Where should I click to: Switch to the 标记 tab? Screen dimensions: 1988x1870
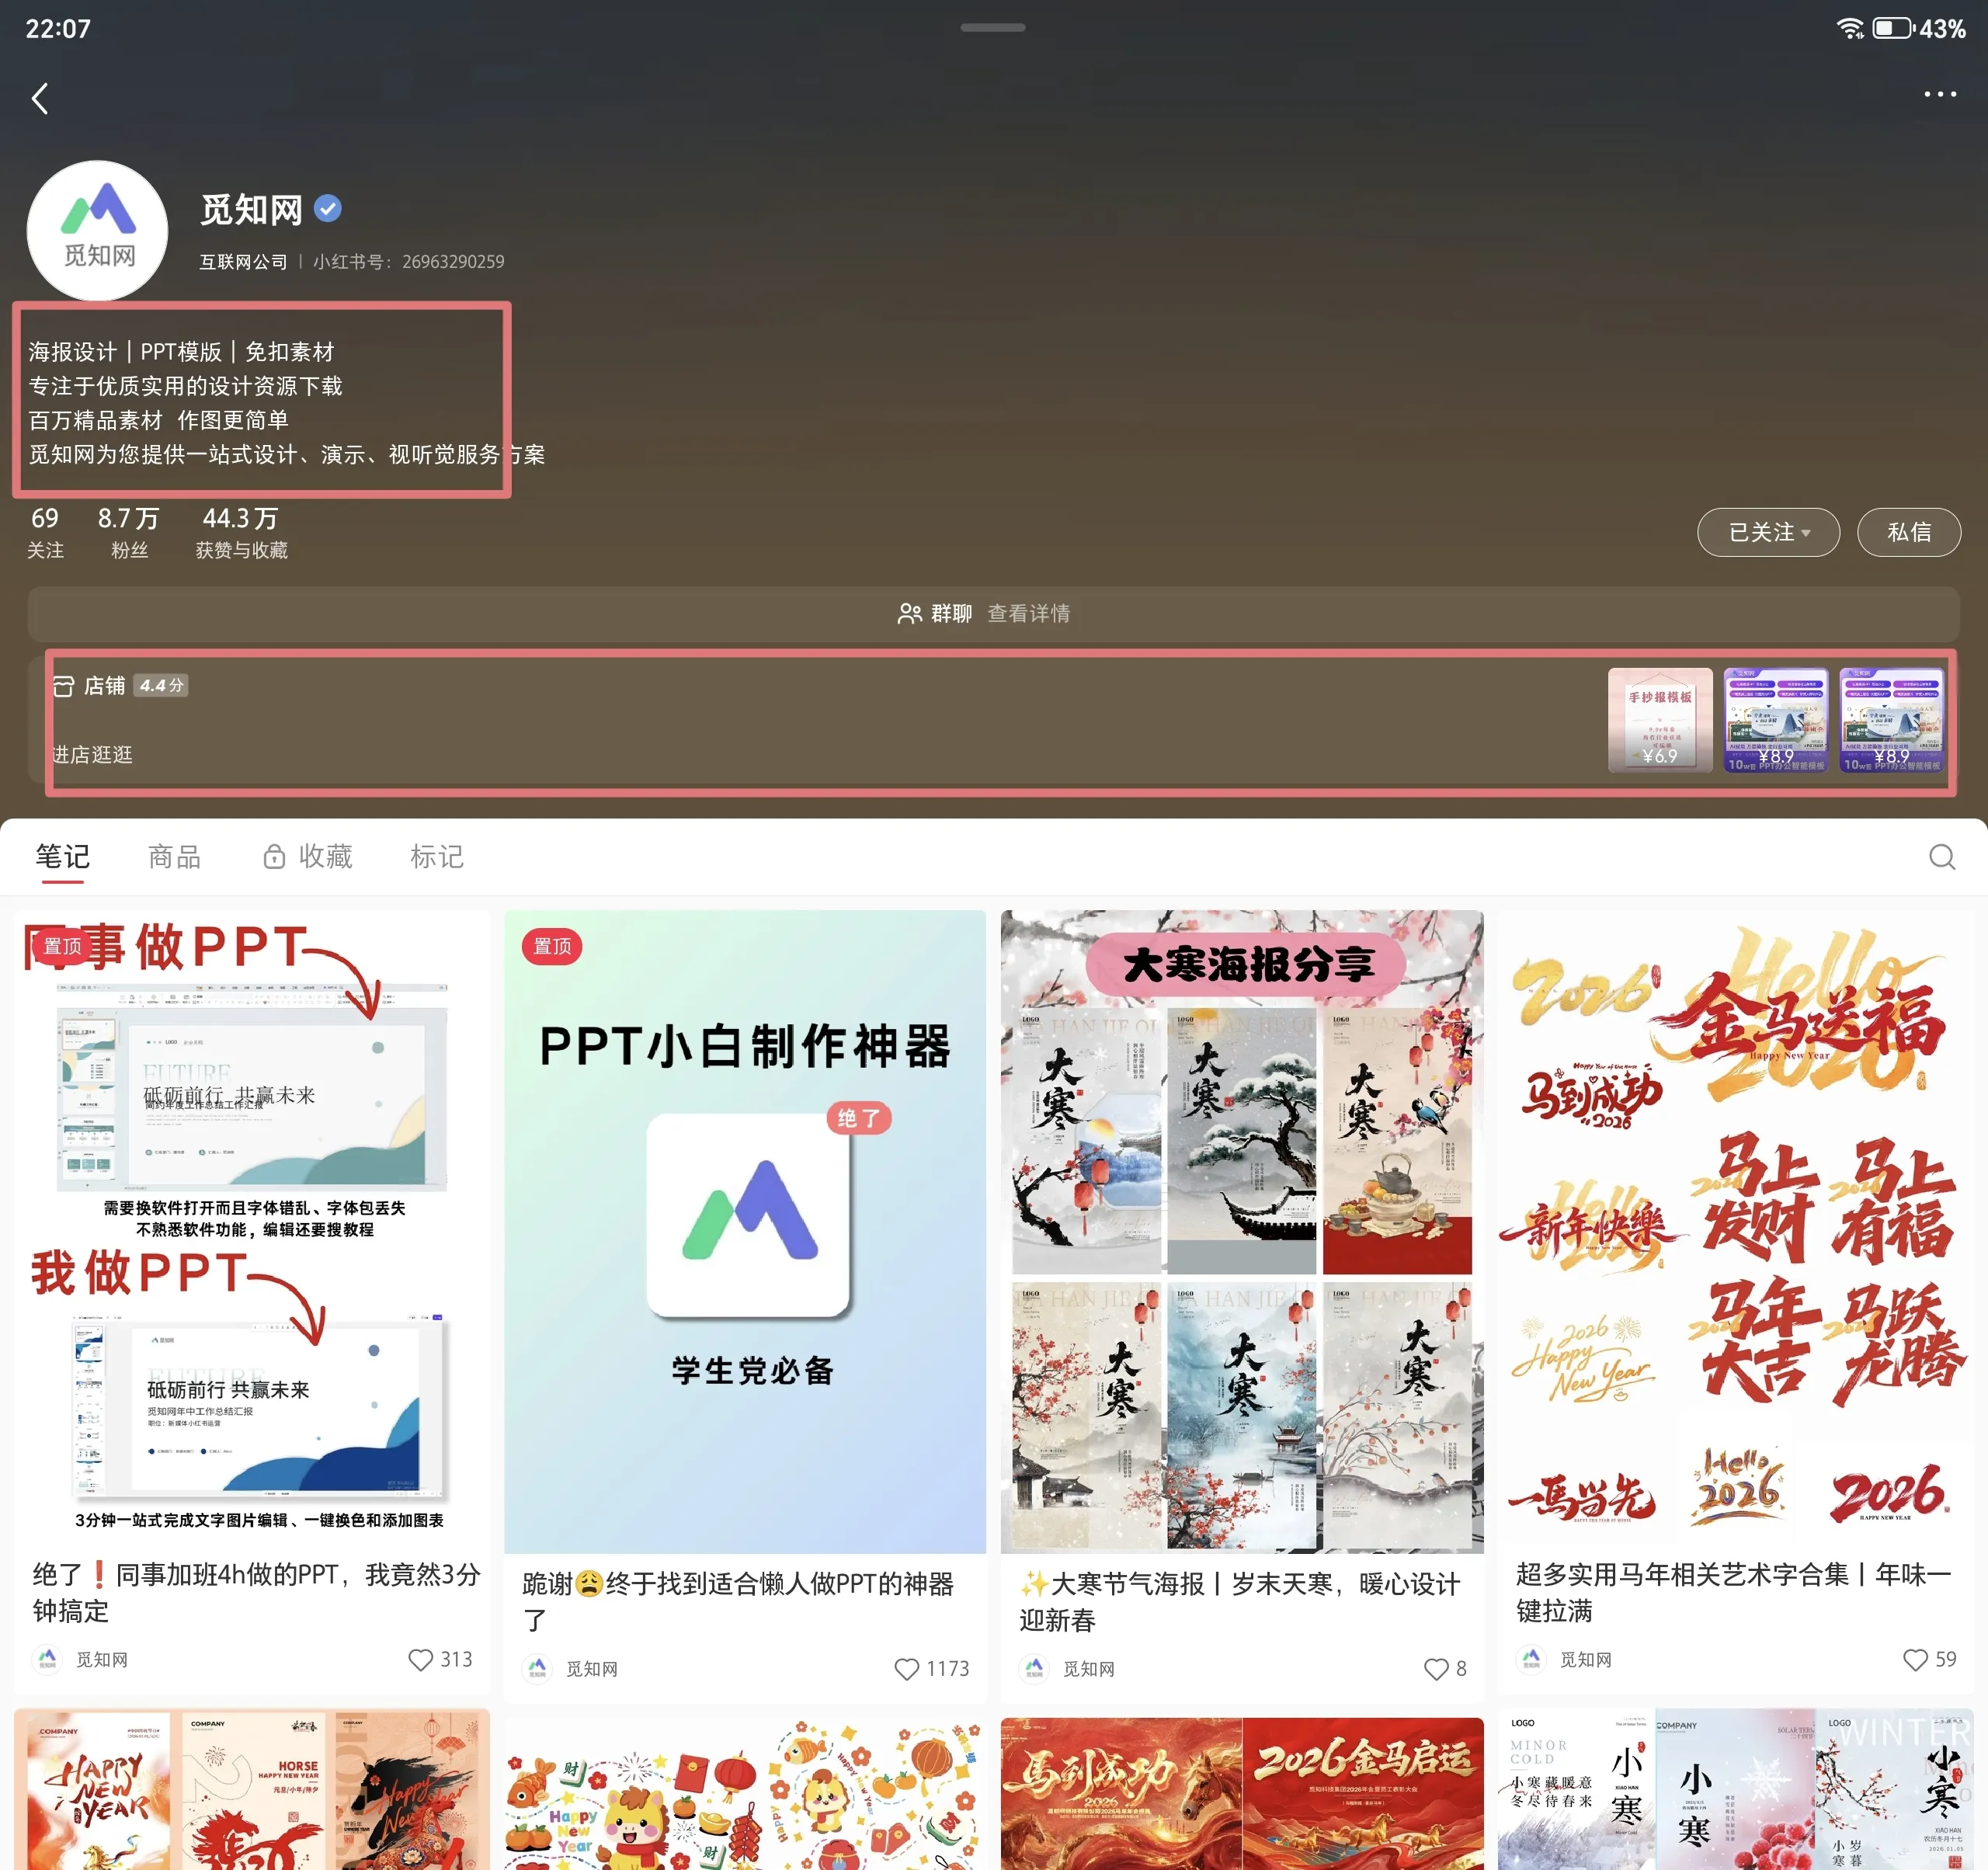pyautogui.click(x=436, y=857)
